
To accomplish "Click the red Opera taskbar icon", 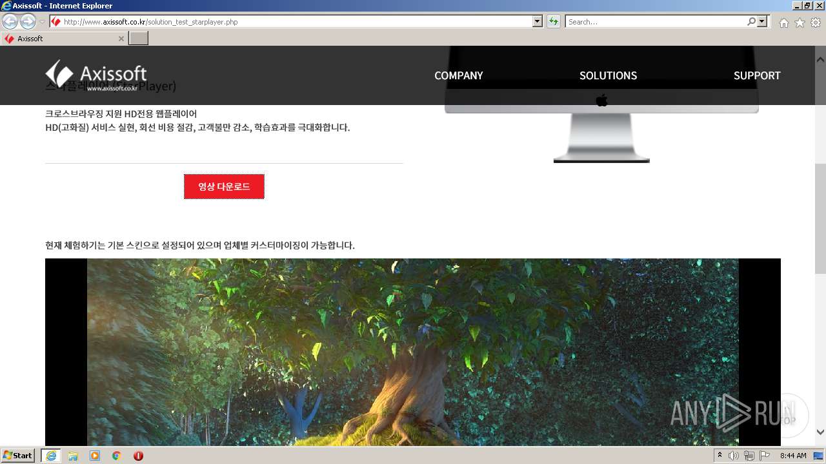I will tap(138, 456).
